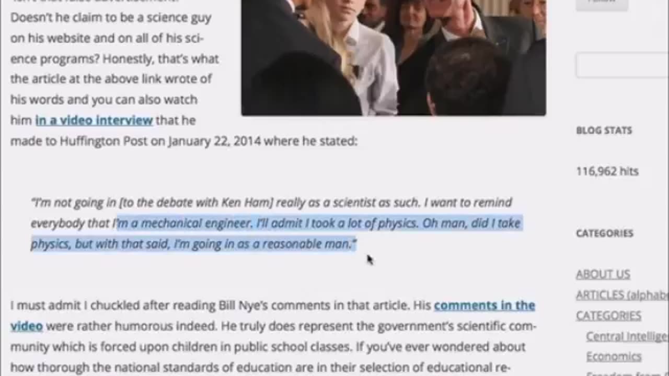Open the "in a video interview" link
The image size is (669, 376).
pyautogui.click(x=94, y=120)
